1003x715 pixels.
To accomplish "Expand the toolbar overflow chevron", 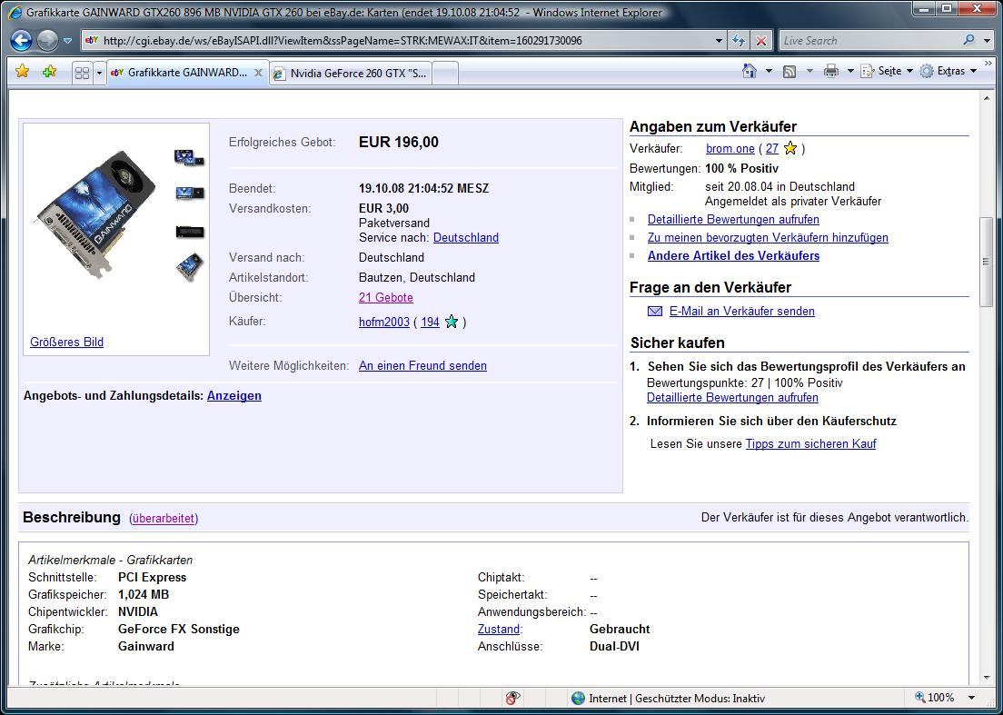I will coord(988,64).
